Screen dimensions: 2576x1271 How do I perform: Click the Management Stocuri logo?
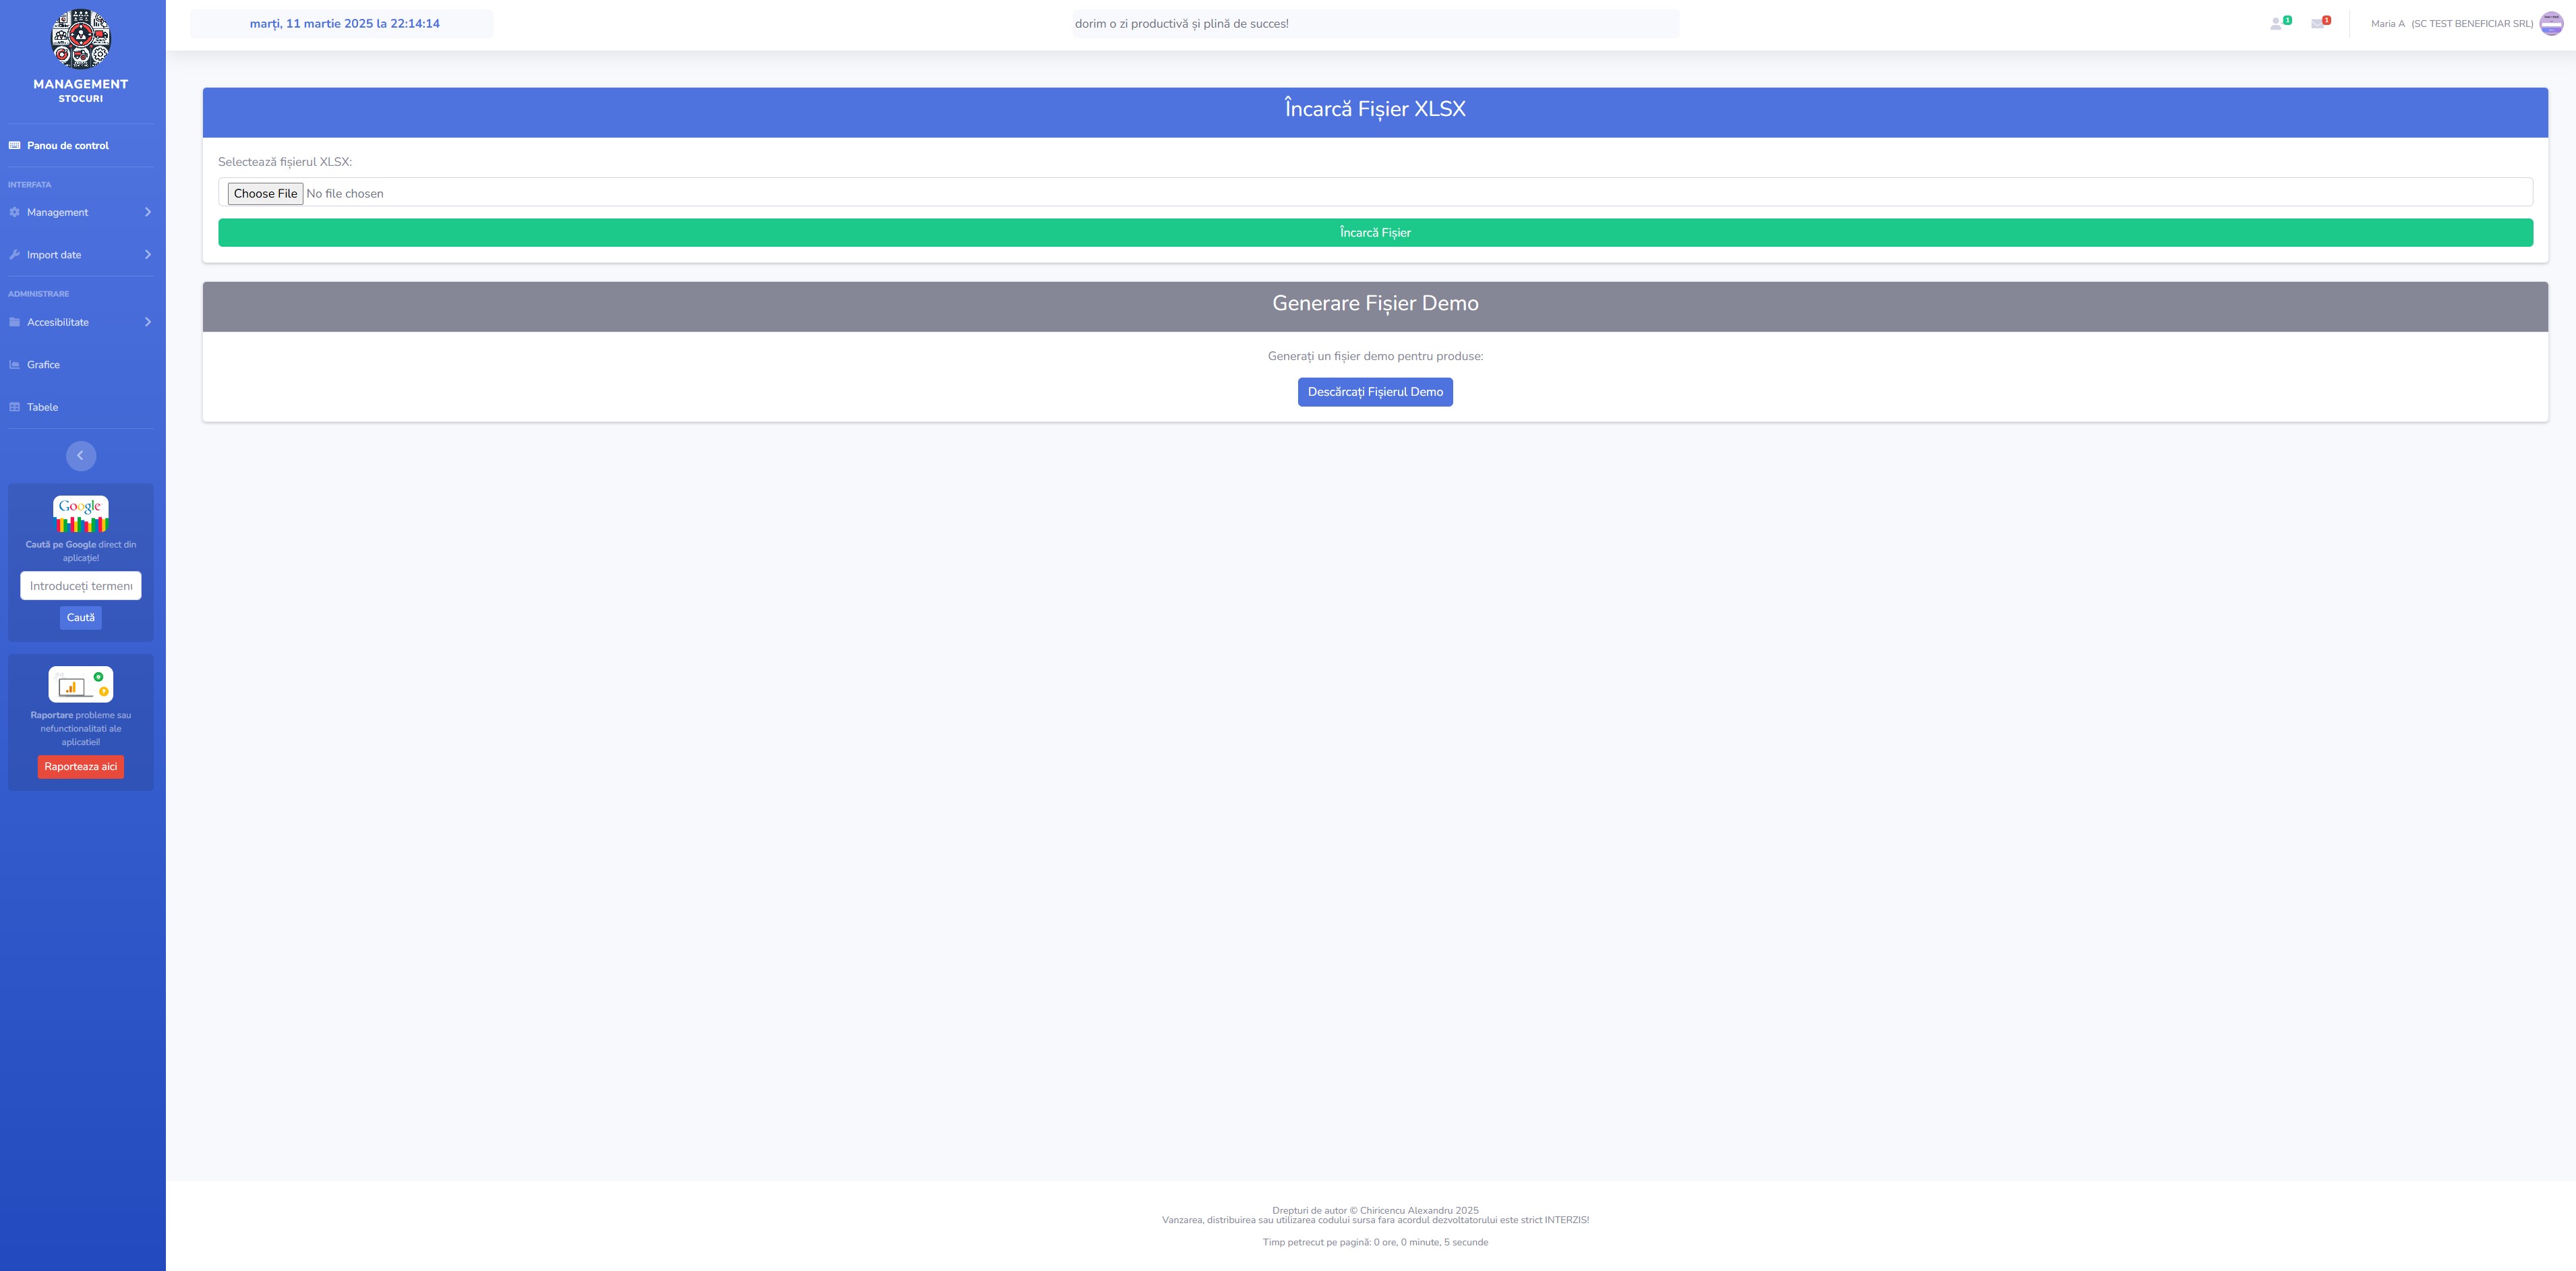tap(80, 40)
